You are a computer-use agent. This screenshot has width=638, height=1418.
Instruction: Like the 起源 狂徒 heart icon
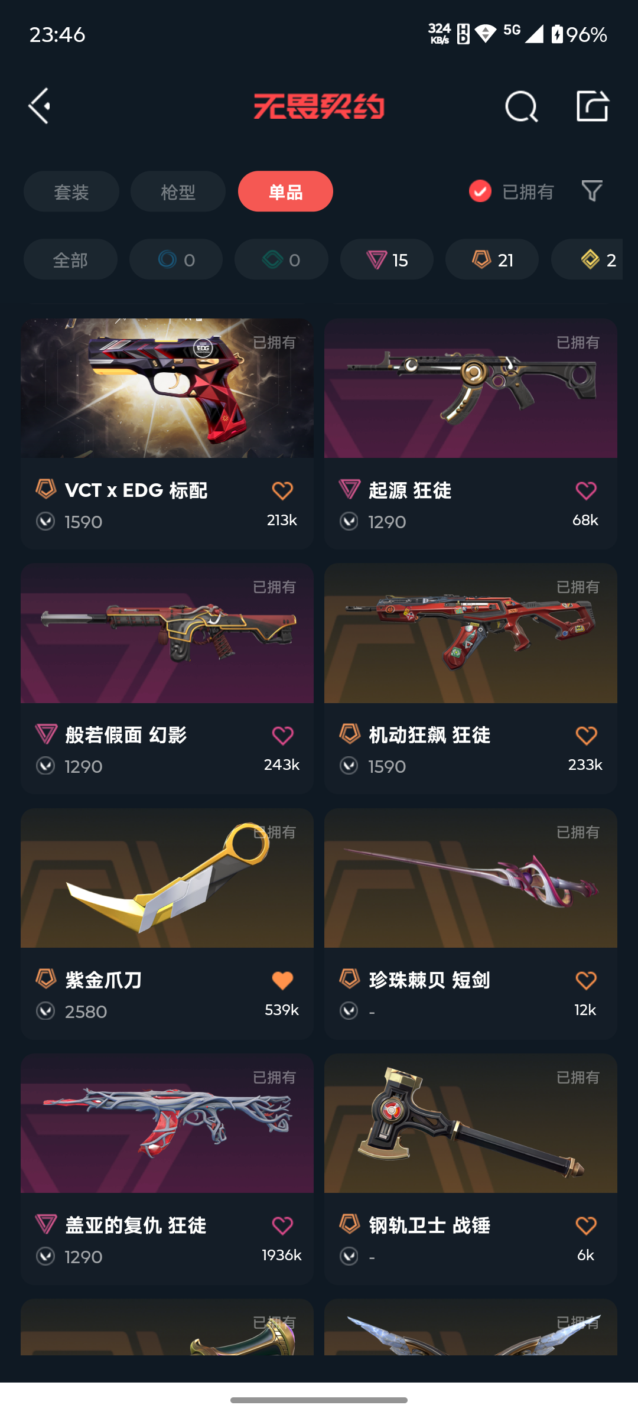[586, 490]
